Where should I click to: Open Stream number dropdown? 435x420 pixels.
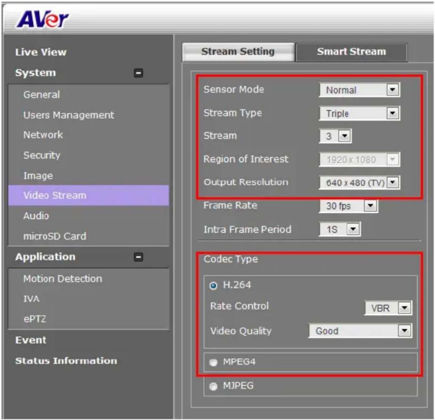335,136
